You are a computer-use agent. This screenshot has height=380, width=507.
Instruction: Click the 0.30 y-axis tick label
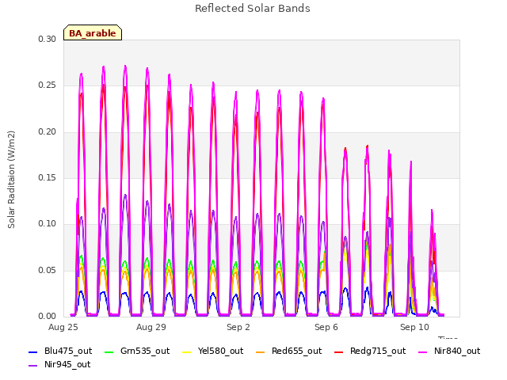[x=48, y=39]
